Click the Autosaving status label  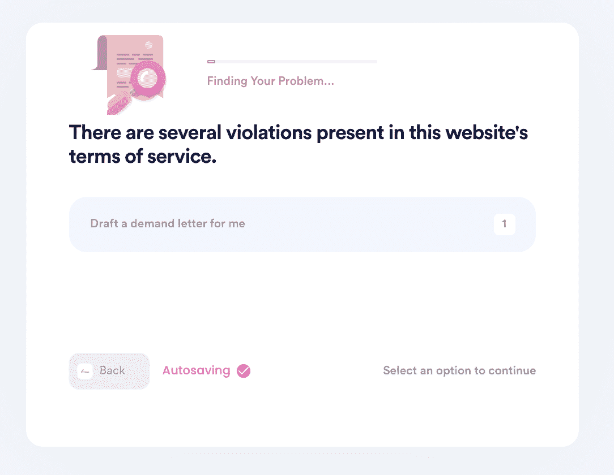(196, 370)
